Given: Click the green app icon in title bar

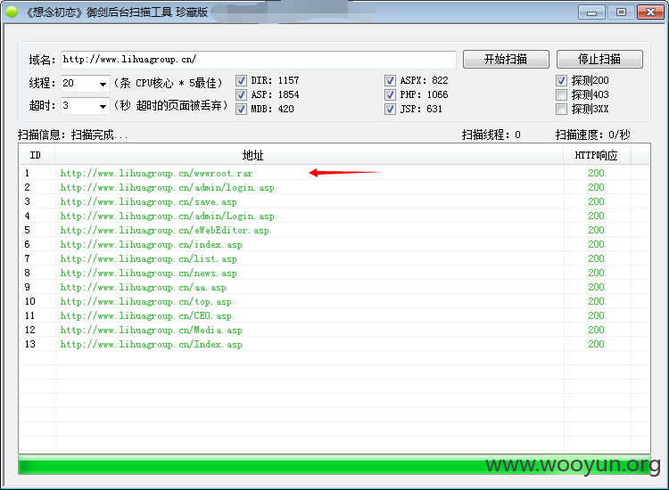Looking at the screenshot, I should coord(12,12).
